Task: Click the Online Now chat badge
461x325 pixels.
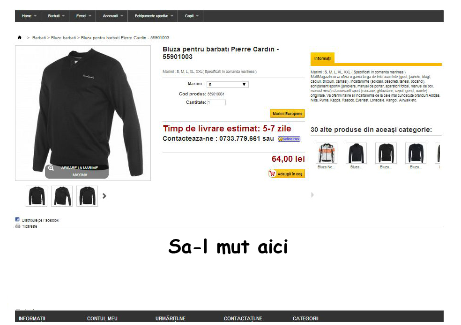Action: pyautogui.click(x=289, y=139)
